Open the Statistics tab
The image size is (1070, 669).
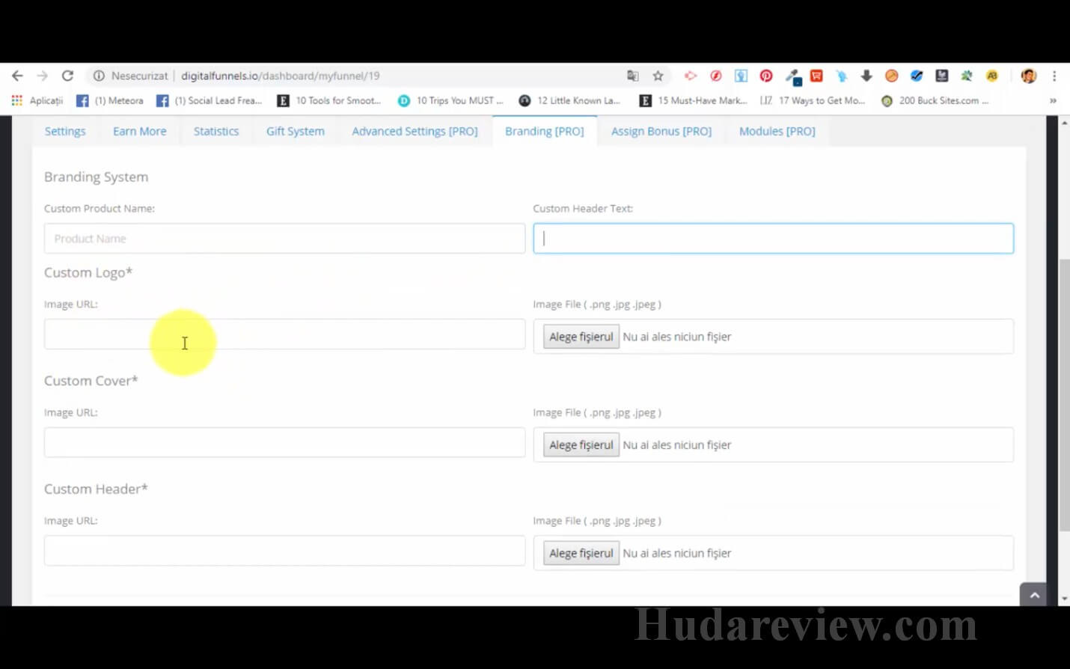coord(216,131)
